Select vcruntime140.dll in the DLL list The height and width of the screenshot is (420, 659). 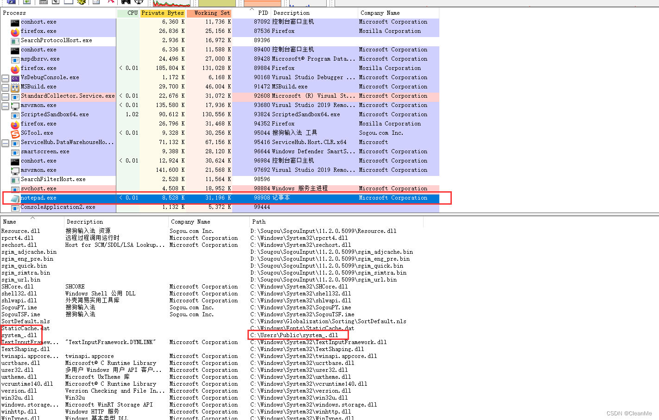27,384
